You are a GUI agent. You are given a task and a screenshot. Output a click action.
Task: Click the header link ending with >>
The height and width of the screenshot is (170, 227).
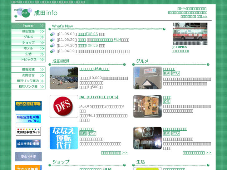pyautogui.click(x=202, y=16)
